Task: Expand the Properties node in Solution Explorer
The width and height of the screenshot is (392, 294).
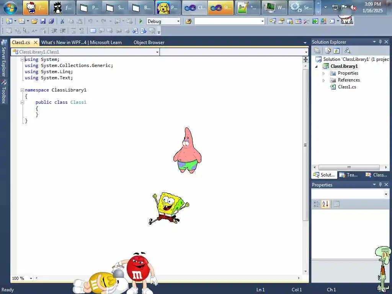Action: tap(323, 73)
